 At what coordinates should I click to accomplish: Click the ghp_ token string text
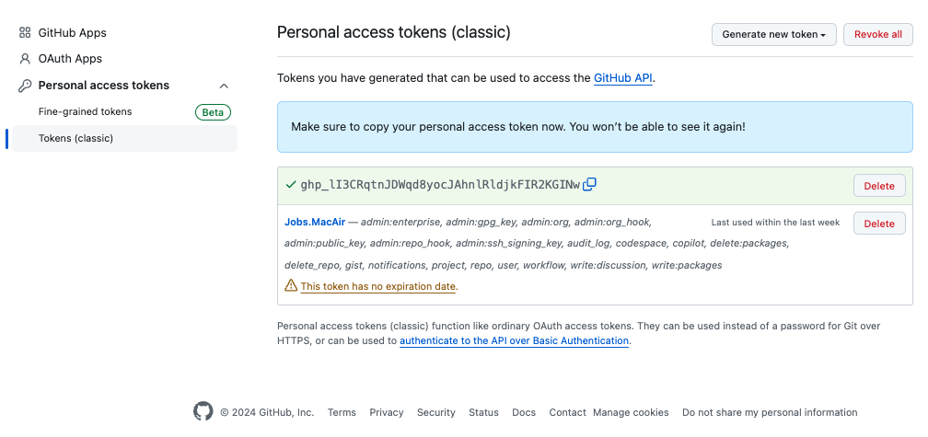tap(440, 185)
